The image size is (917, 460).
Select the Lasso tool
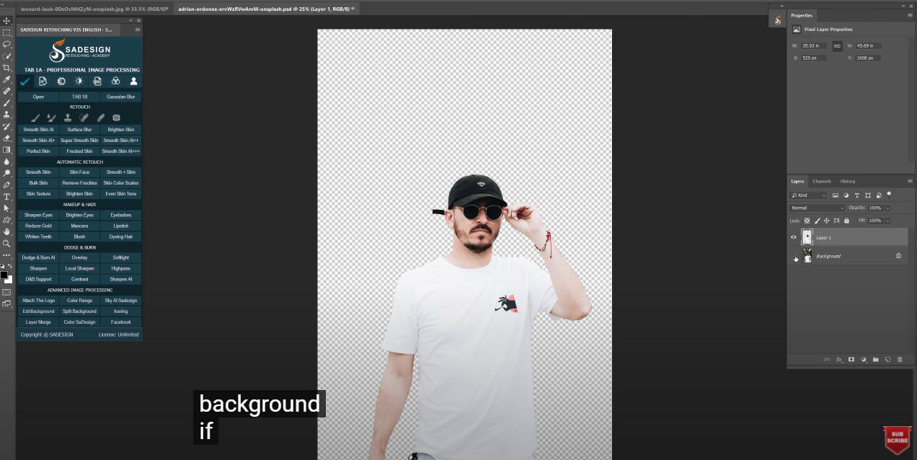(6, 44)
